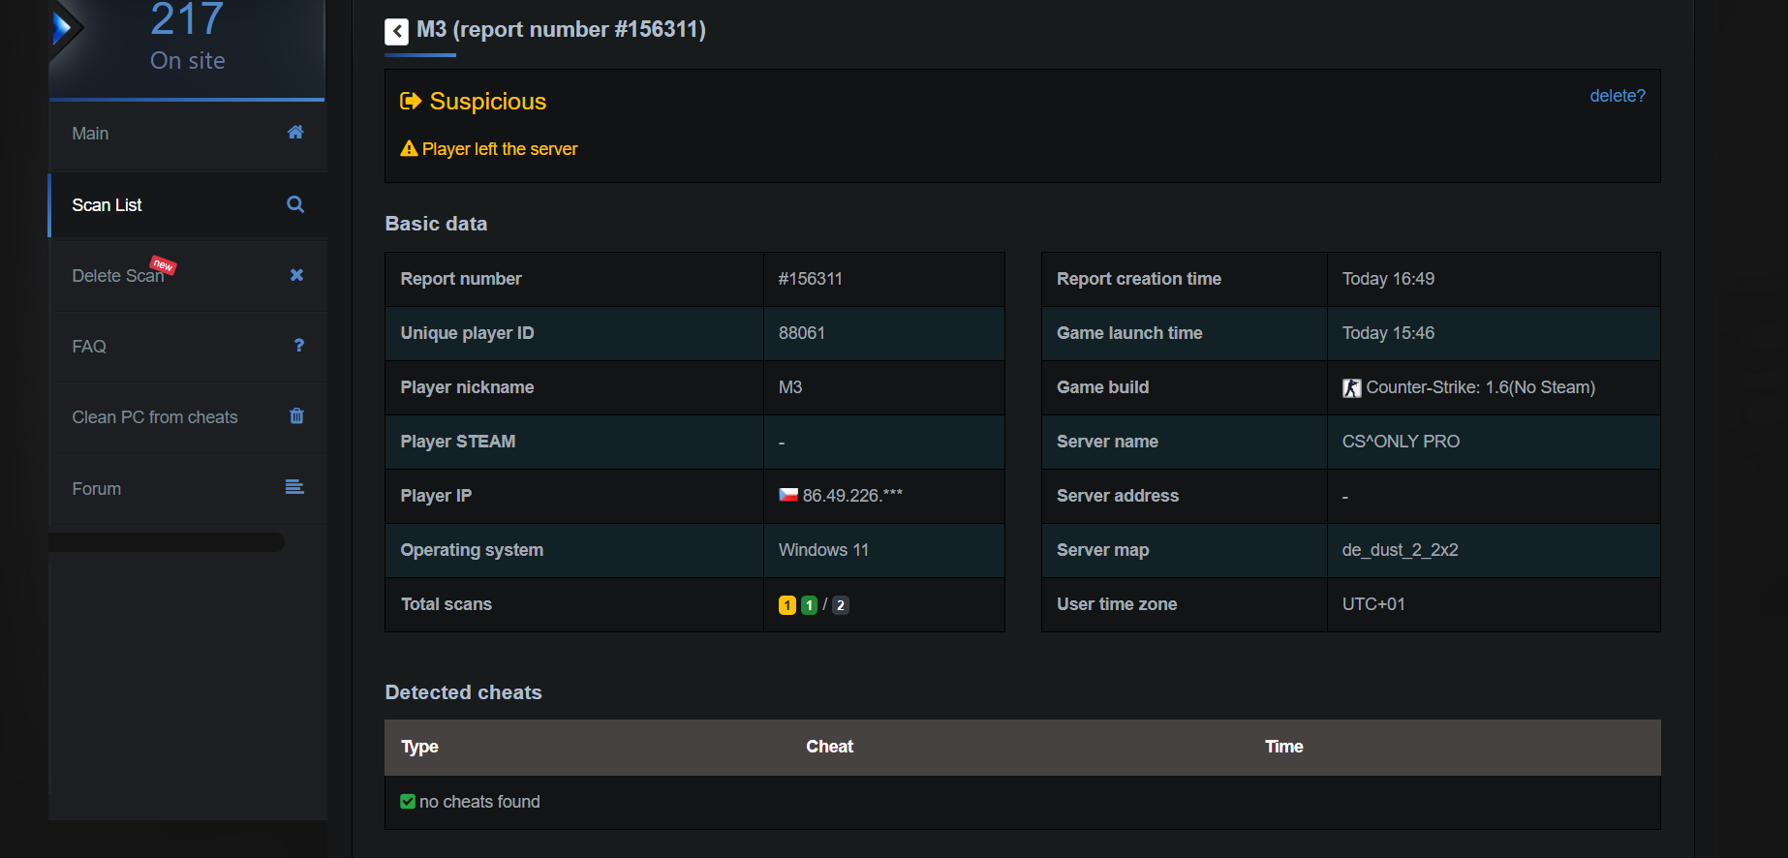1788x858 pixels.
Task: Click the trash icon beside Clean PC
Action: tap(296, 416)
